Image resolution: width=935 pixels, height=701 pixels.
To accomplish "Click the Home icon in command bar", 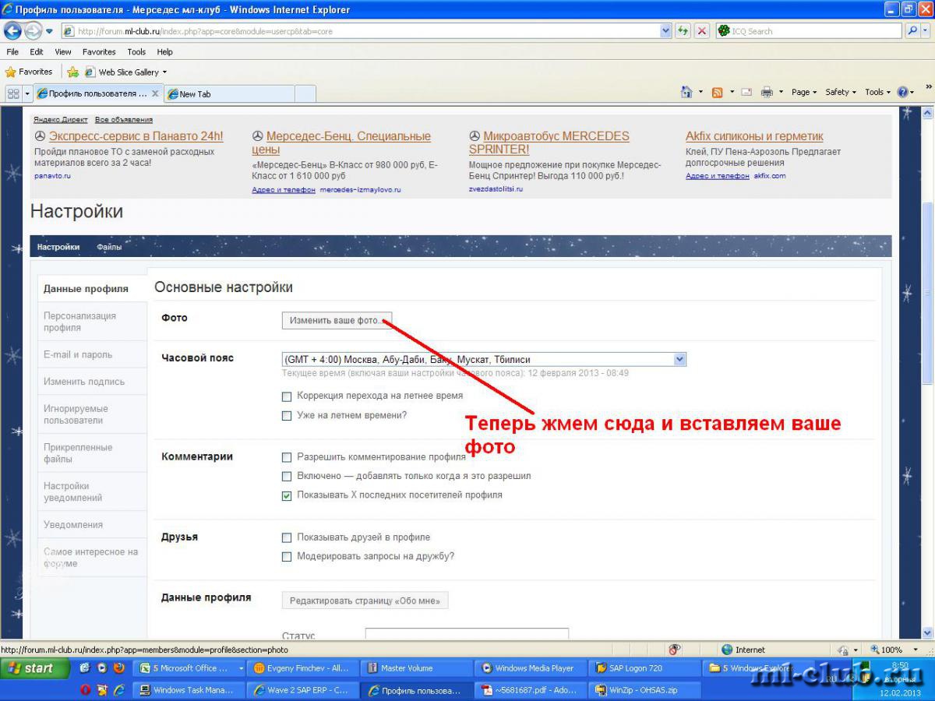I will click(686, 92).
